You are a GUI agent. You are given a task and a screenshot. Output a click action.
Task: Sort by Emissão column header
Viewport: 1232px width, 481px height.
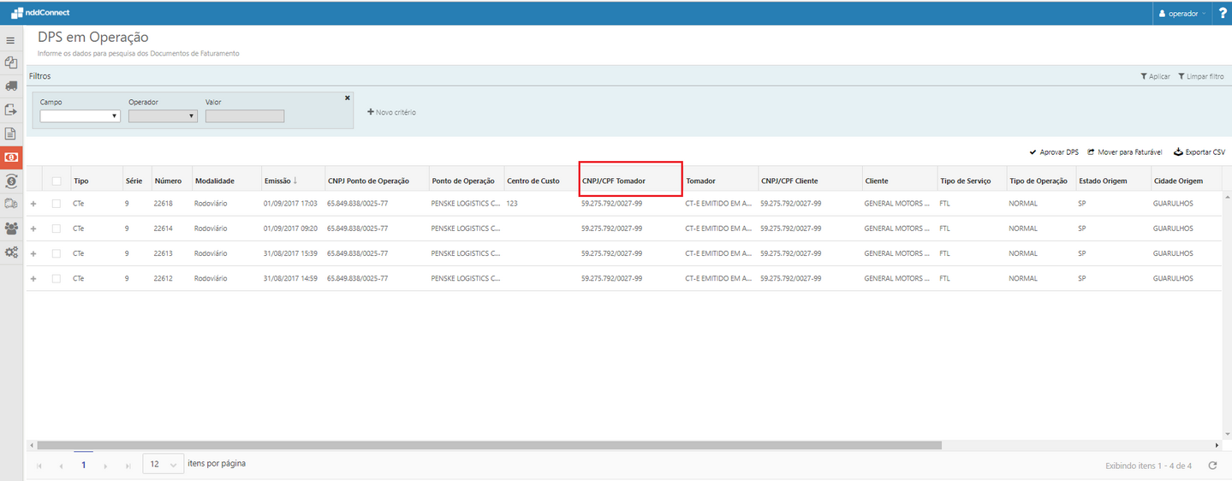tap(279, 181)
